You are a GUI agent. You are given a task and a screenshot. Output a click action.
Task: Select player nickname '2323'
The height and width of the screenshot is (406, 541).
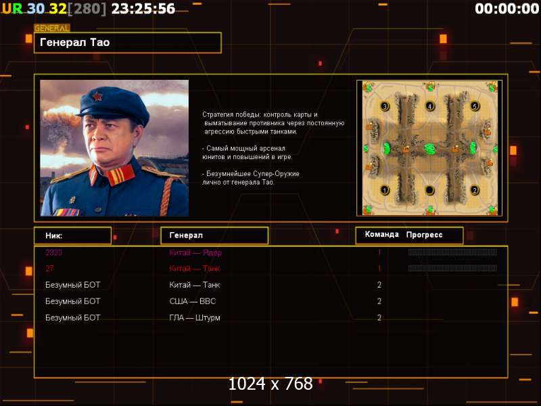[x=54, y=252]
